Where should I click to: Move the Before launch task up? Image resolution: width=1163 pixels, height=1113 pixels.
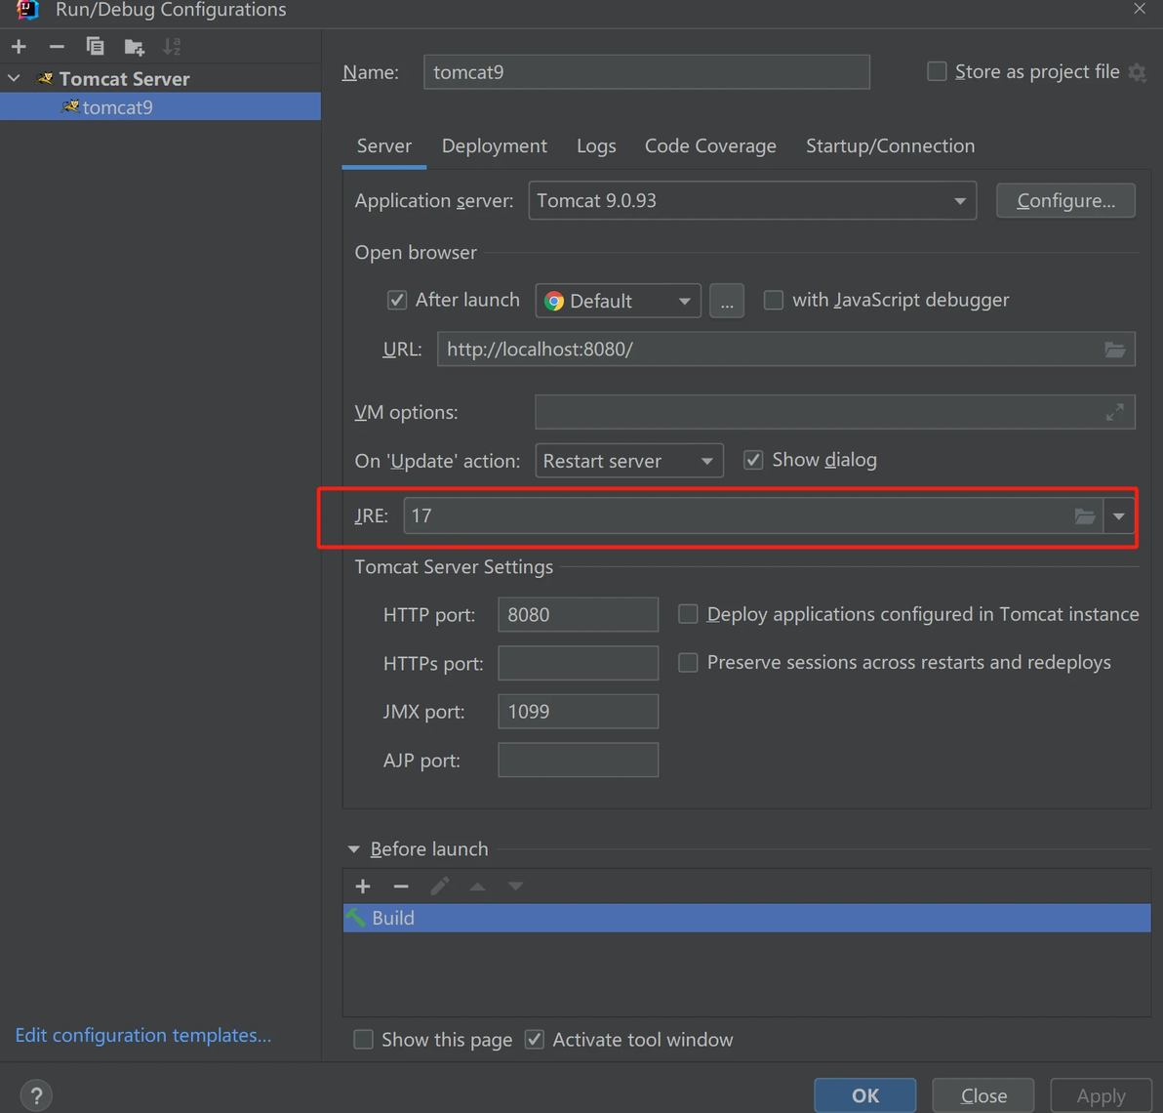pos(478,886)
